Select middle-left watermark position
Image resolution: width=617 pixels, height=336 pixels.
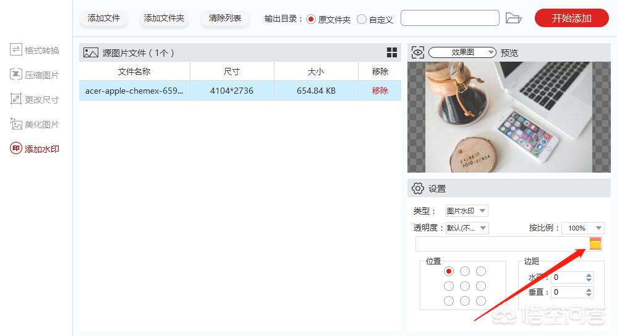[x=449, y=286]
